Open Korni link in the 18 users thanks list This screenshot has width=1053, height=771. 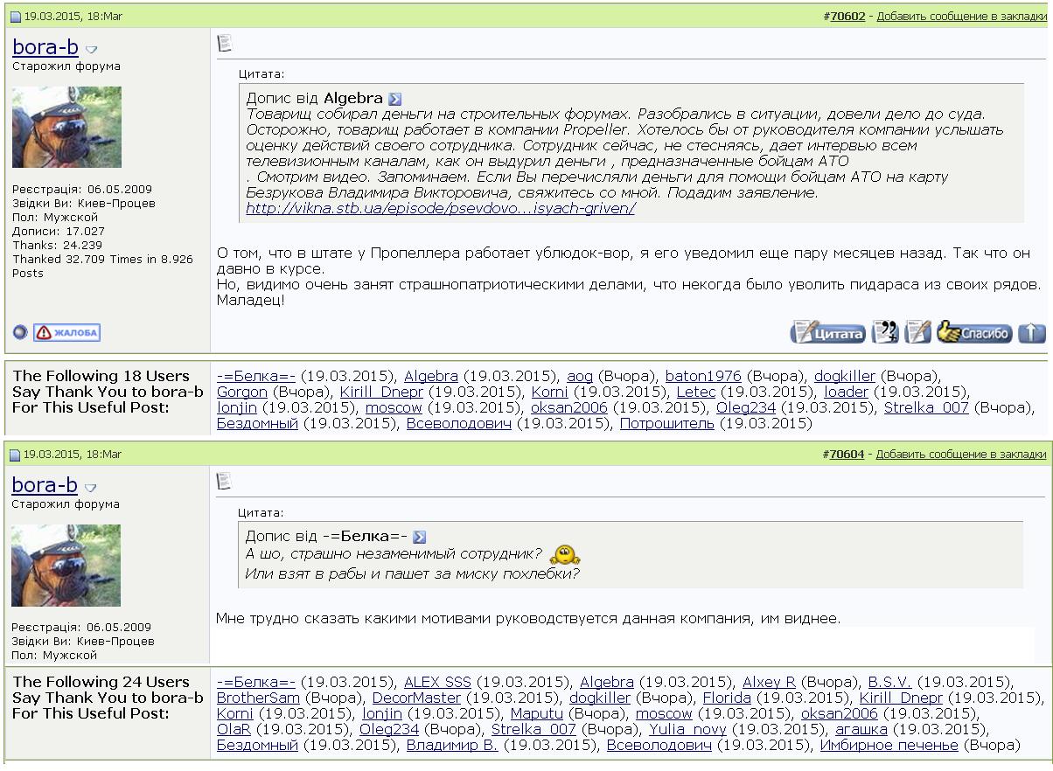click(550, 392)
